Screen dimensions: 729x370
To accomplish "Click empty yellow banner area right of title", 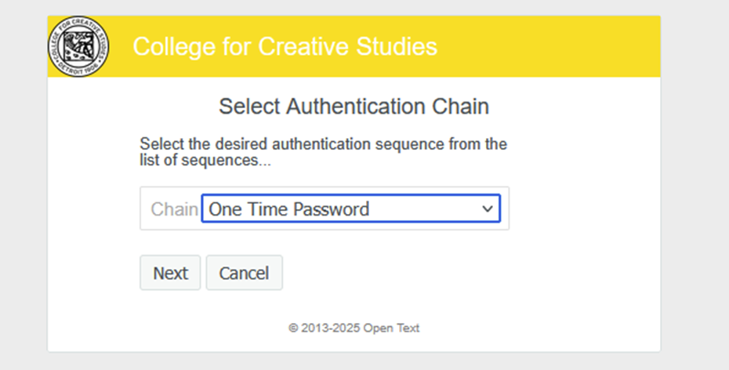I will coord(549,46).
